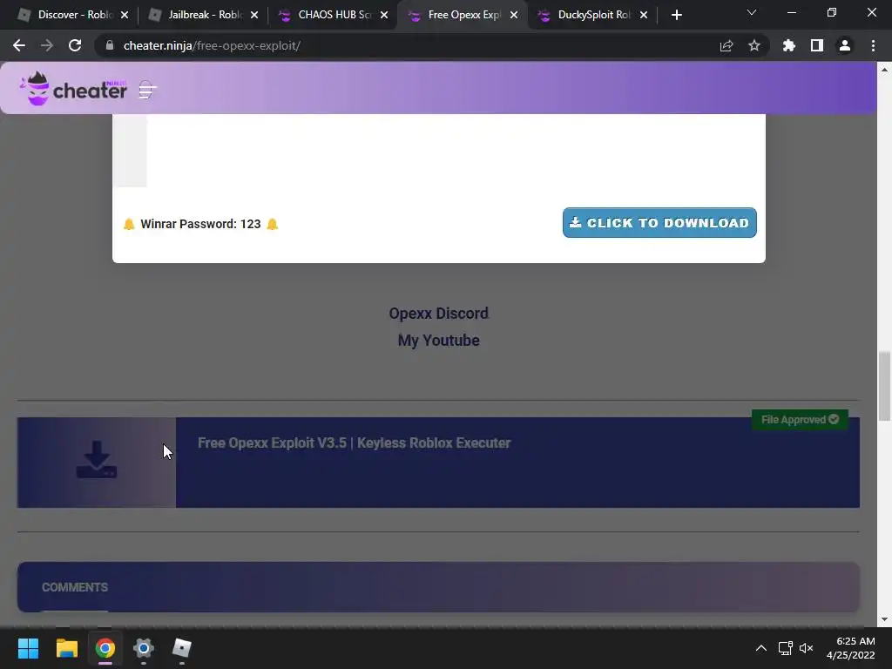Bookmark this page with the star

(754, 45)
